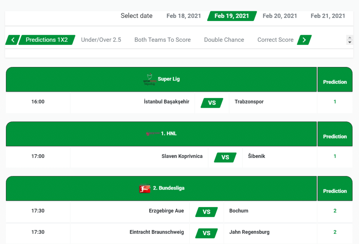Click the down stepper arrow near Correct Score

pyautogui.click(x=350, y=42)
